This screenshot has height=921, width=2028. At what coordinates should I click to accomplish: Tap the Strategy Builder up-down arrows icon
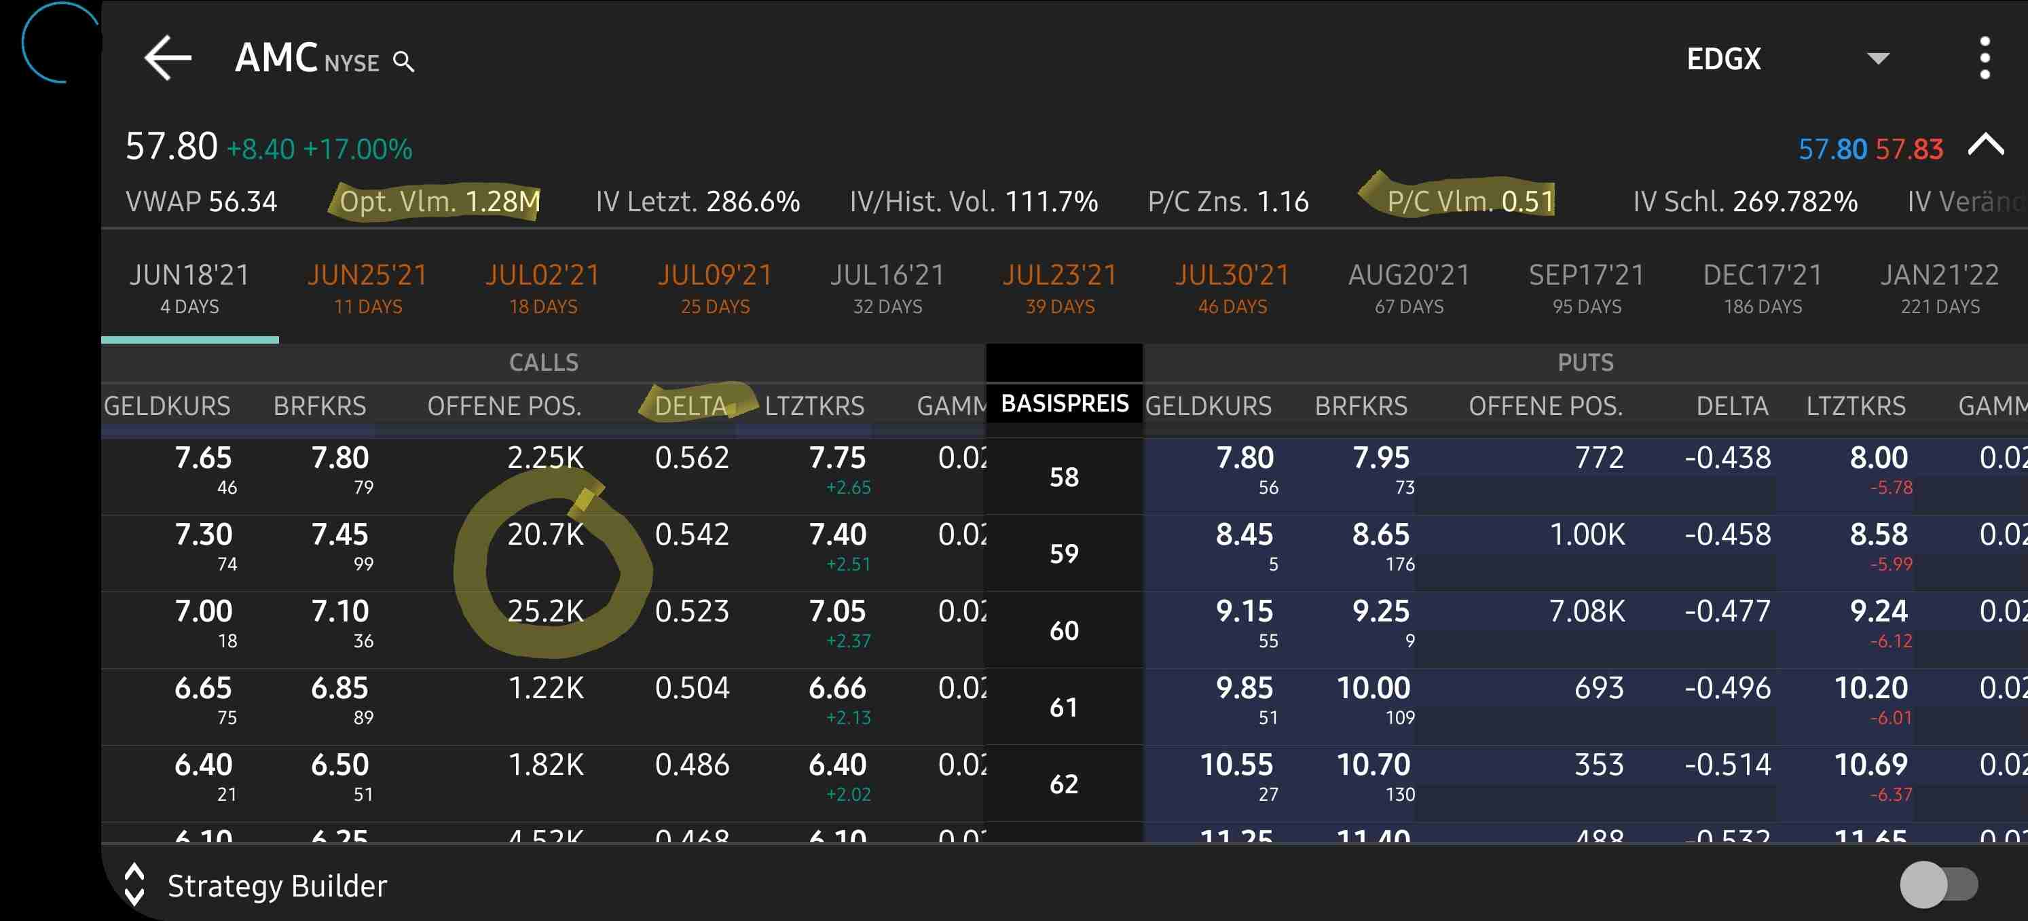pyautogui.click(x=134, y=885)
